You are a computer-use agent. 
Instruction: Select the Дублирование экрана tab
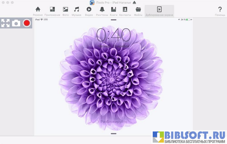point(159,11)
